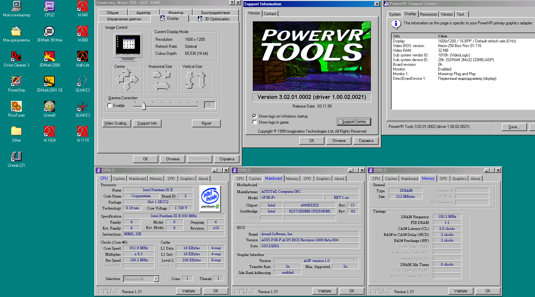Screen dimensions: 535x297
Task: Select the Unreal 221 desktop icon
Action: click(16, 159)
